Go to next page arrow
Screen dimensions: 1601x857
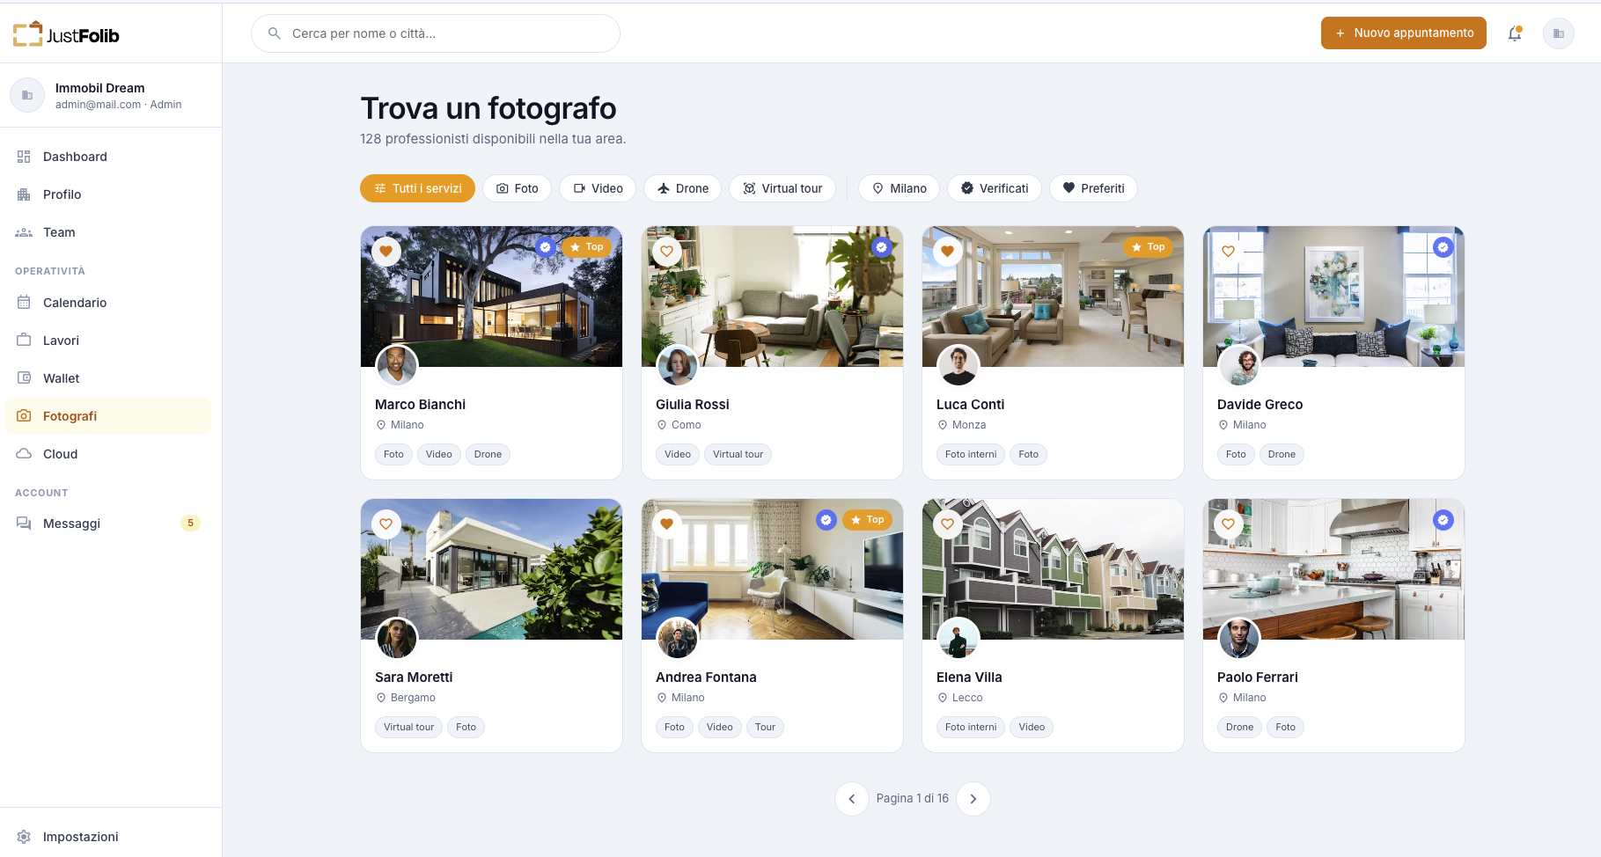pos(973,799)
